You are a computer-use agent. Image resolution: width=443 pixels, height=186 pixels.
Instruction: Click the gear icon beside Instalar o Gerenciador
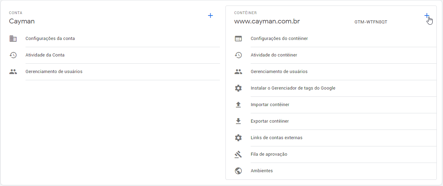point(238,88)
